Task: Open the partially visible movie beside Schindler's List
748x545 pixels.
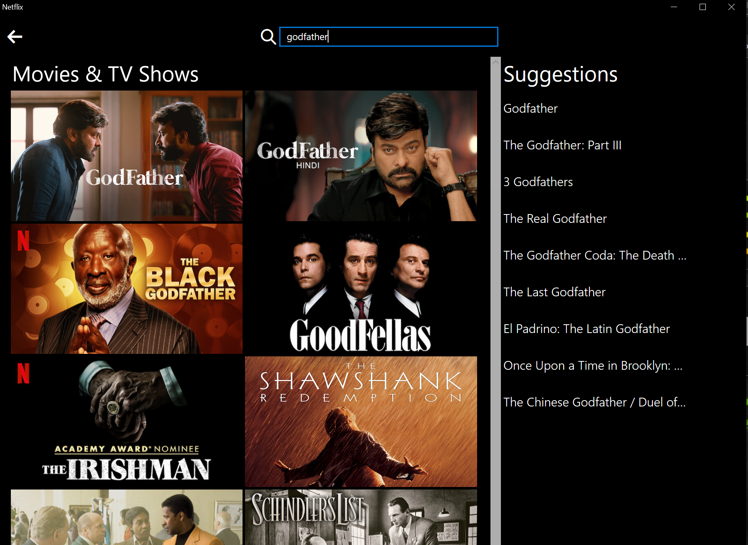Action: coord(126,517)
